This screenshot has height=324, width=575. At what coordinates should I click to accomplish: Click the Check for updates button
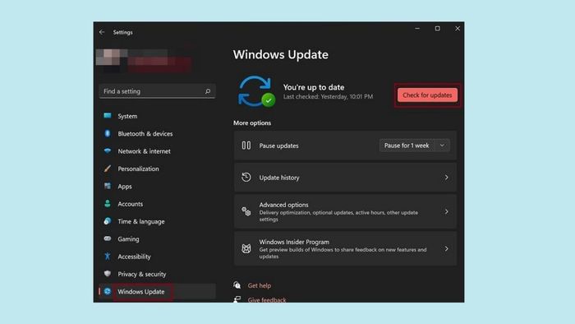point(427,95)
